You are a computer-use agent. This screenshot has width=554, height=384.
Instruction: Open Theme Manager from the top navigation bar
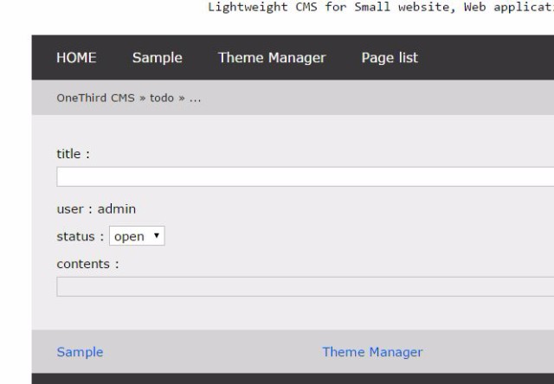272,58
